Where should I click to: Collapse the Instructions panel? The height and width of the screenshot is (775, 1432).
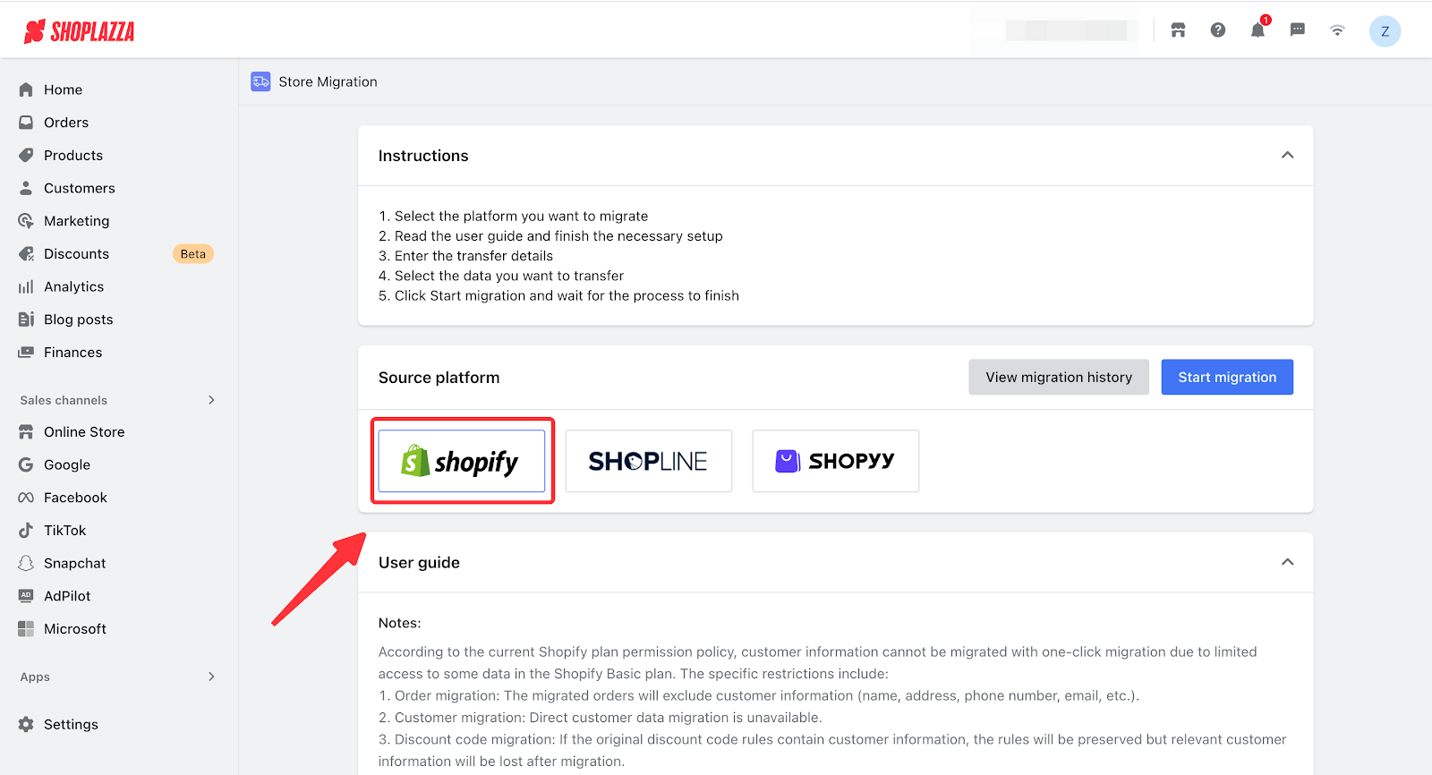click(x=1287, y=156)
